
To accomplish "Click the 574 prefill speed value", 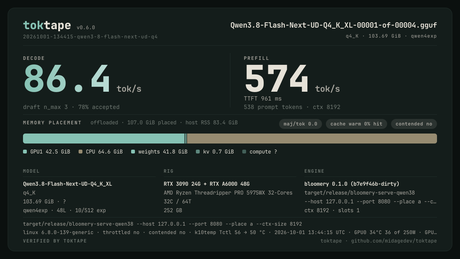I will (x=276, y=79).
